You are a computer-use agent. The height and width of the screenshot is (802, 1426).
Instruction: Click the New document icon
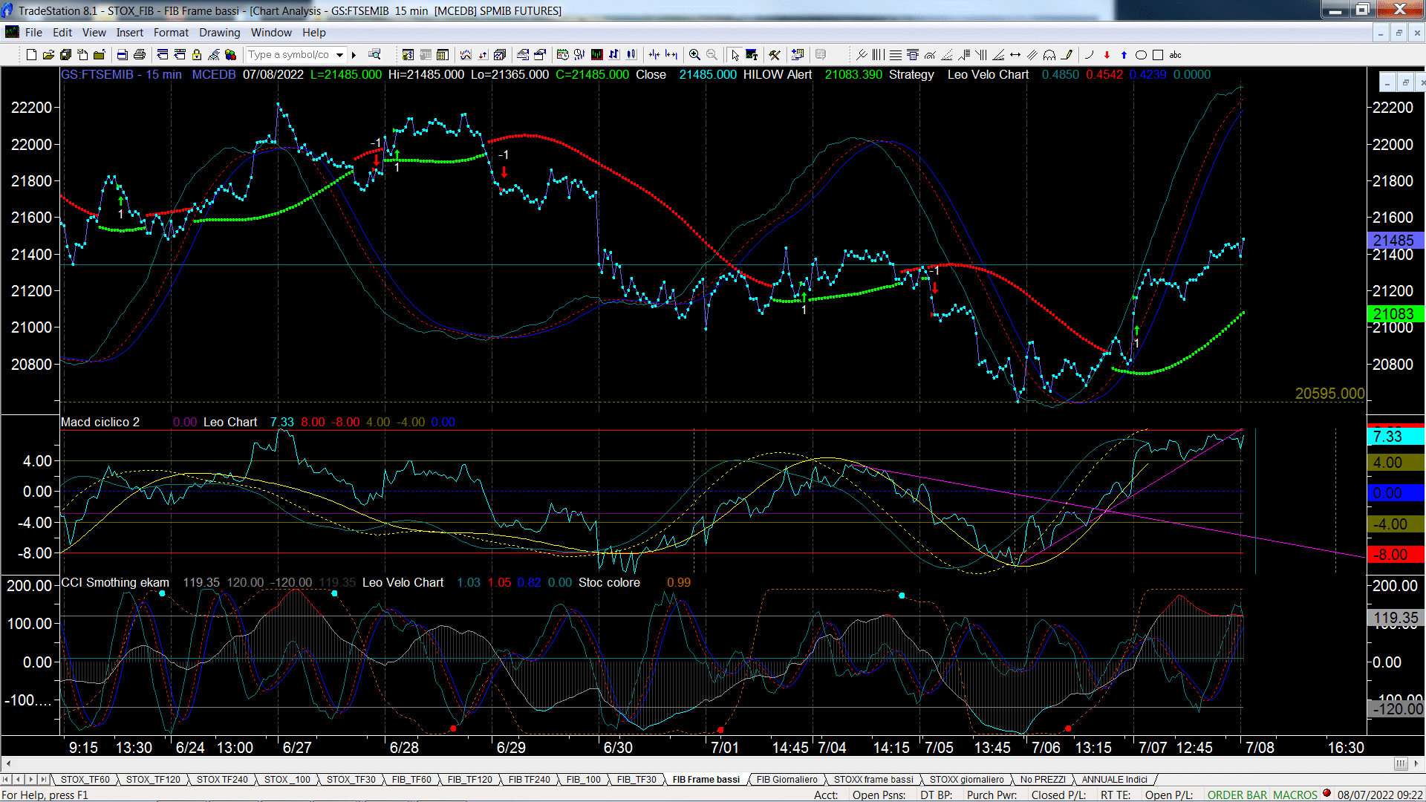(x=31, y=54)
